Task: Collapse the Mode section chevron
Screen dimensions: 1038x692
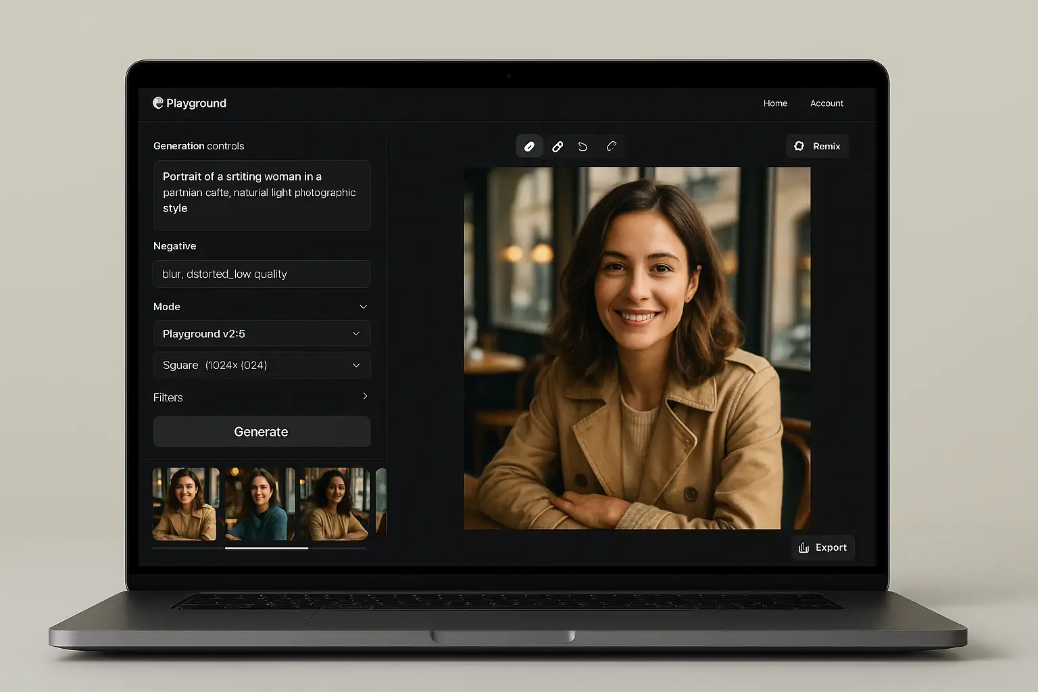Action: [363, 307]
